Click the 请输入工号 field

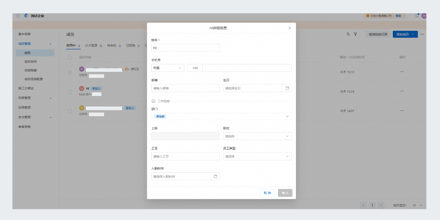(186, 156)
